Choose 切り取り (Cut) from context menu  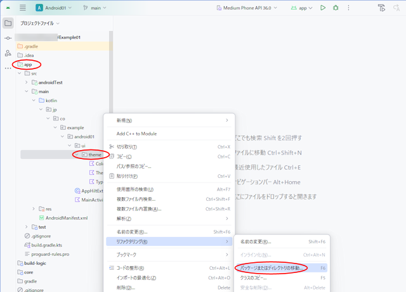[127, 147]
